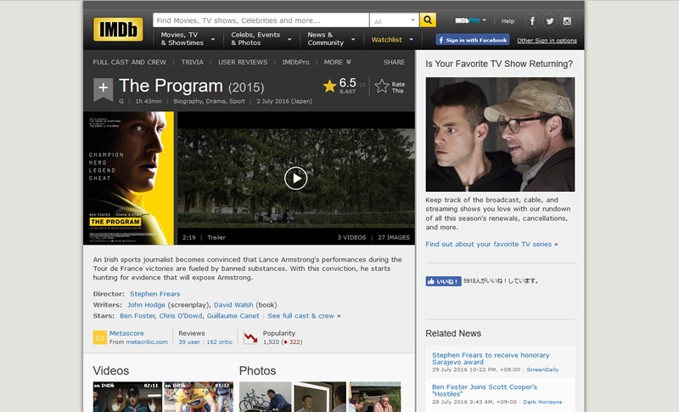Click the IMDb logo
This screenshot has width=679, height=412.
118,29
